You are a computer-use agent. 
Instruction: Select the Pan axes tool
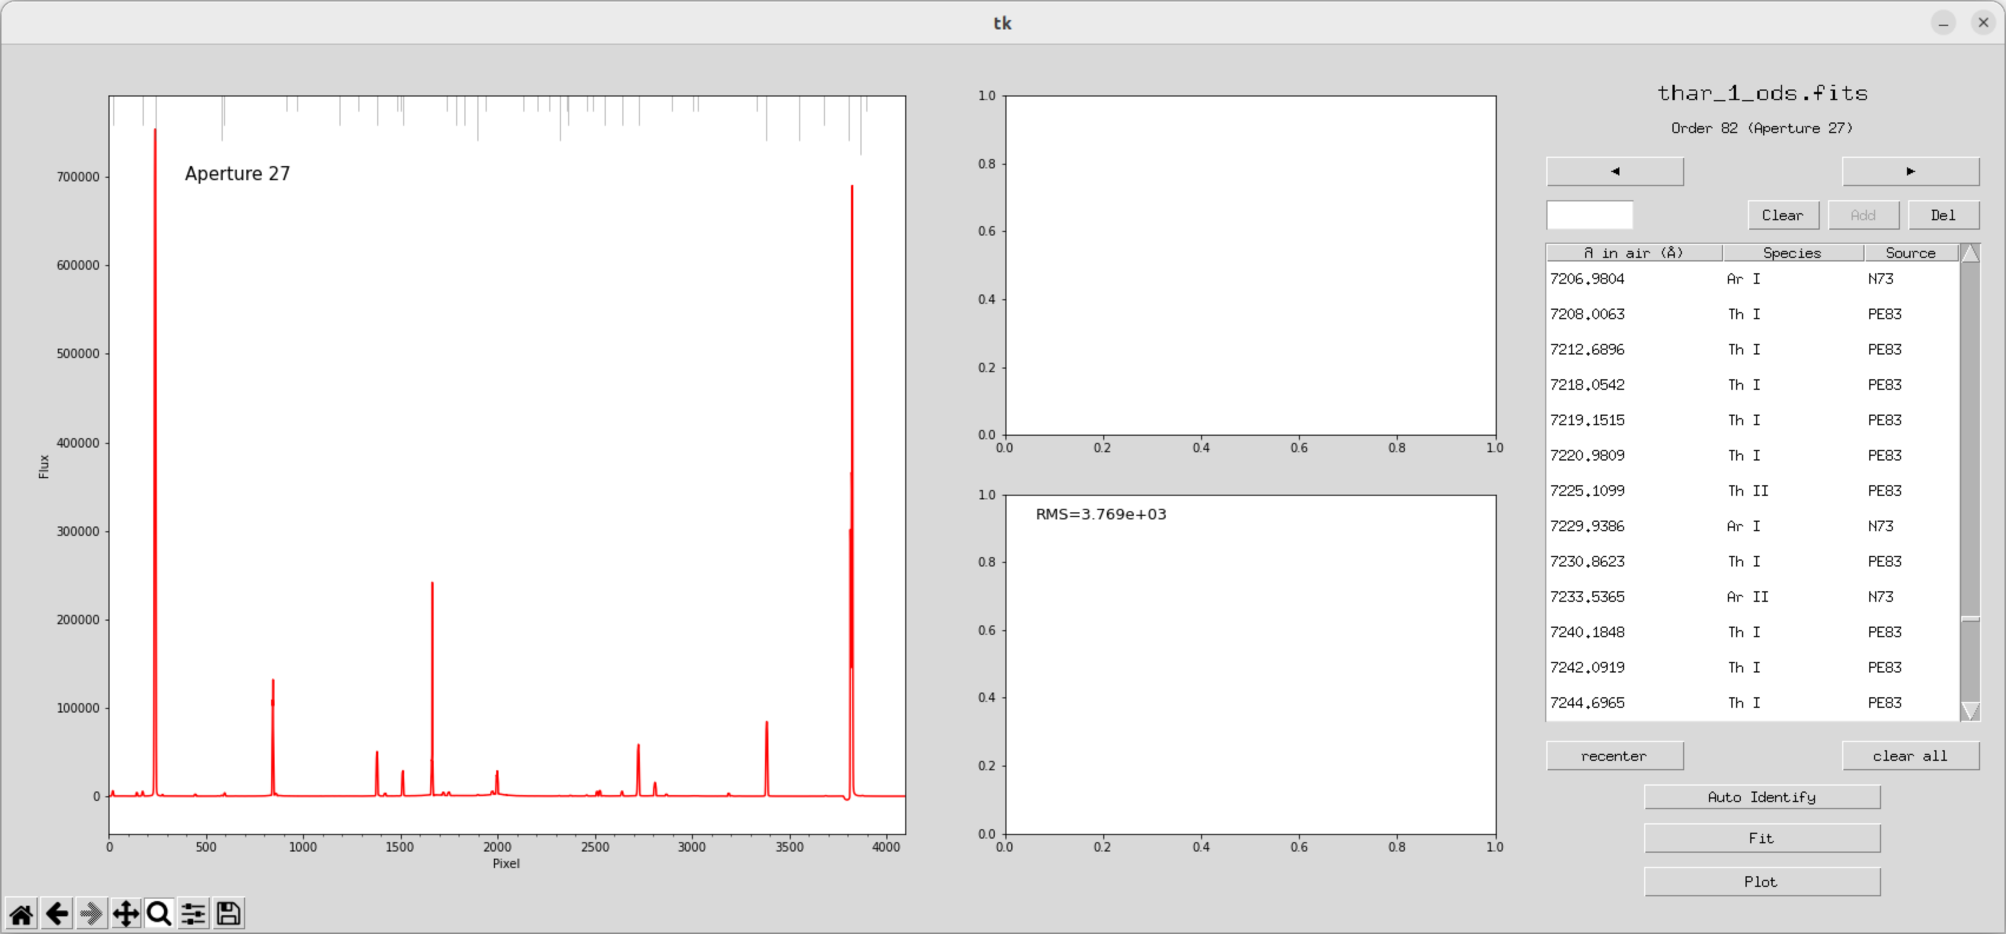click(126, 914)
